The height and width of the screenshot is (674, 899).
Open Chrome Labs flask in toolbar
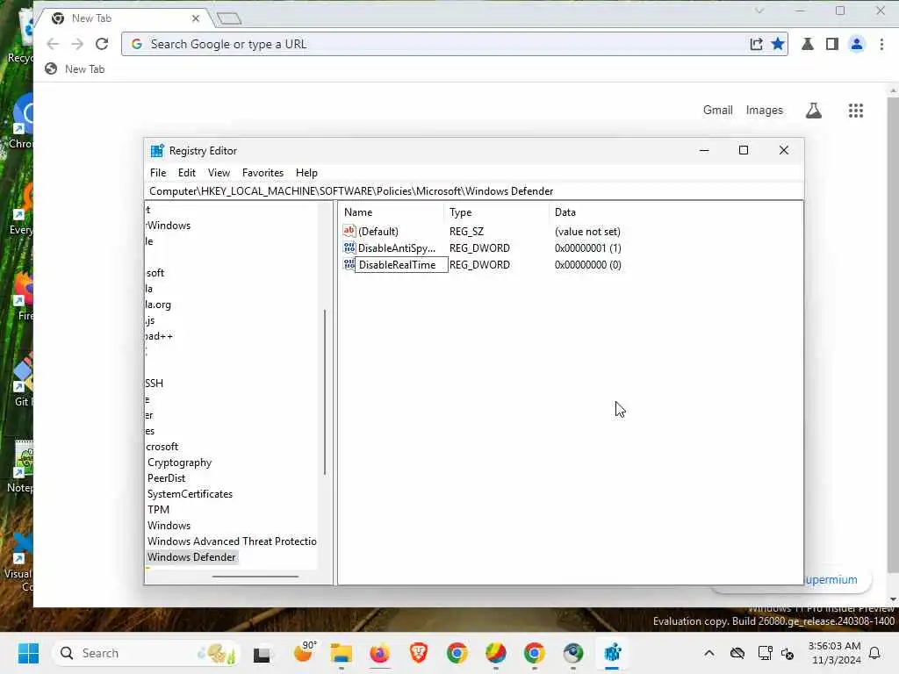[x=808, y=44]
